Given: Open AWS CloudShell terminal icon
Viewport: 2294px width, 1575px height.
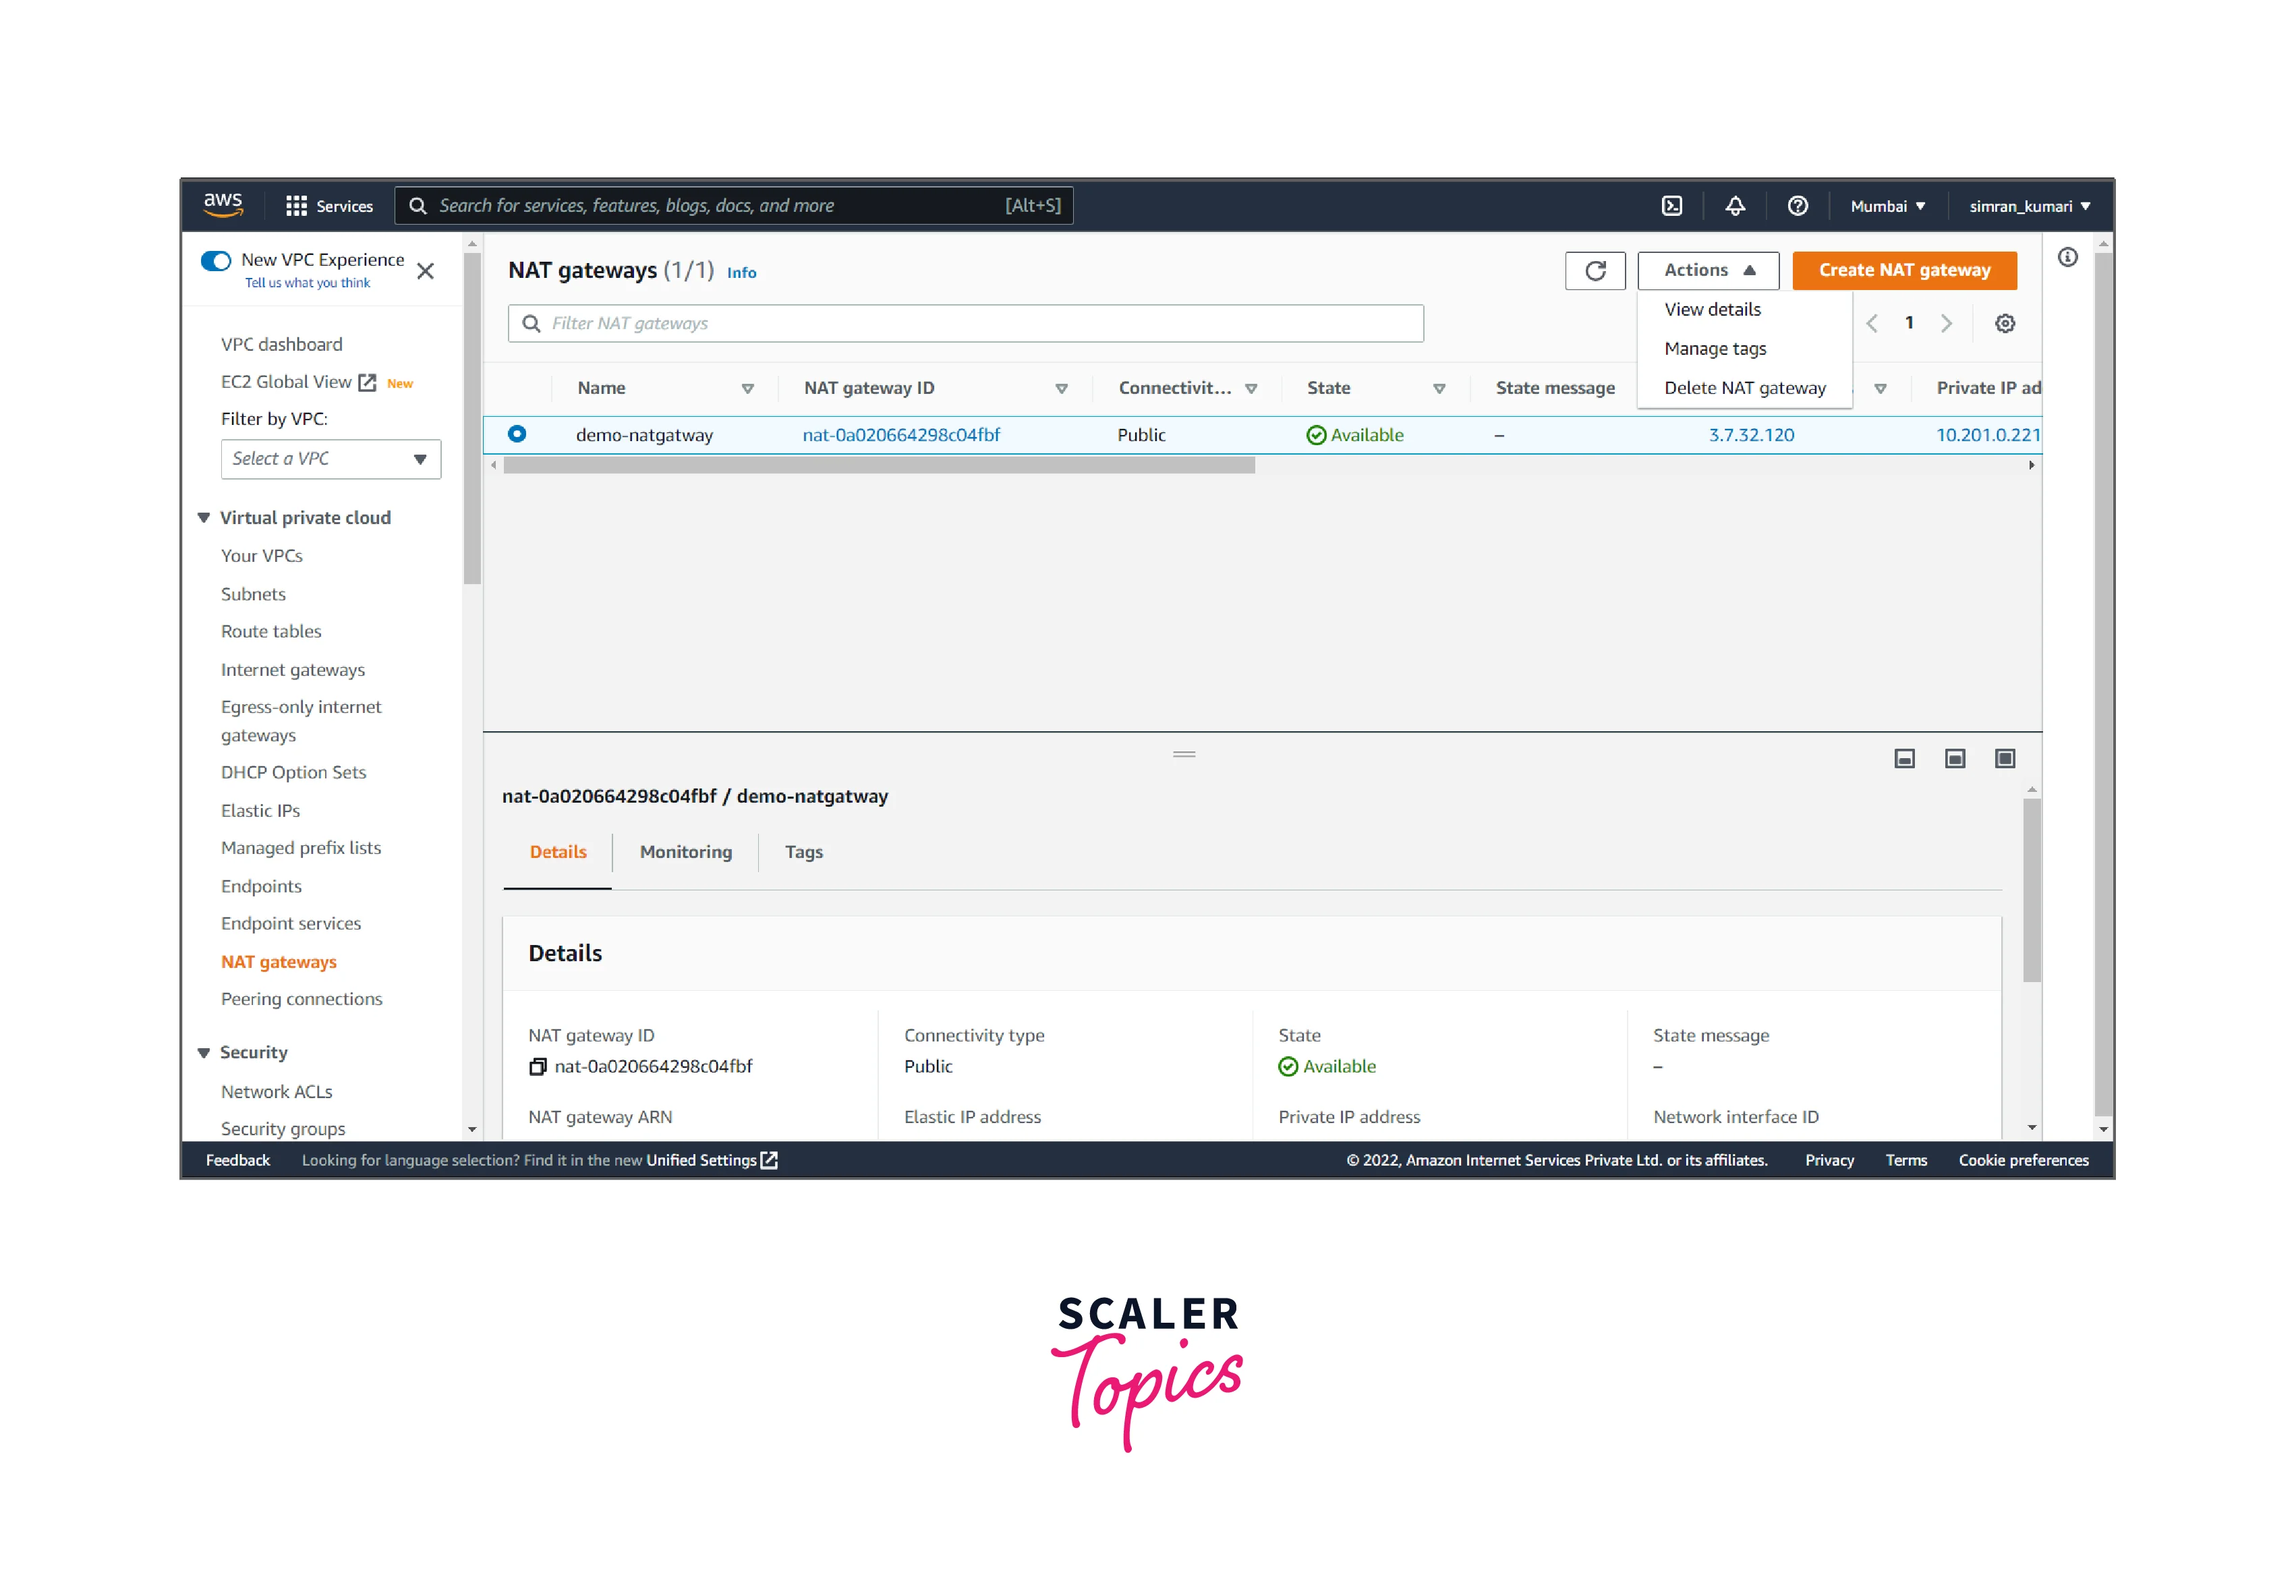Looking at the screenshot, I should (1671, 205).
